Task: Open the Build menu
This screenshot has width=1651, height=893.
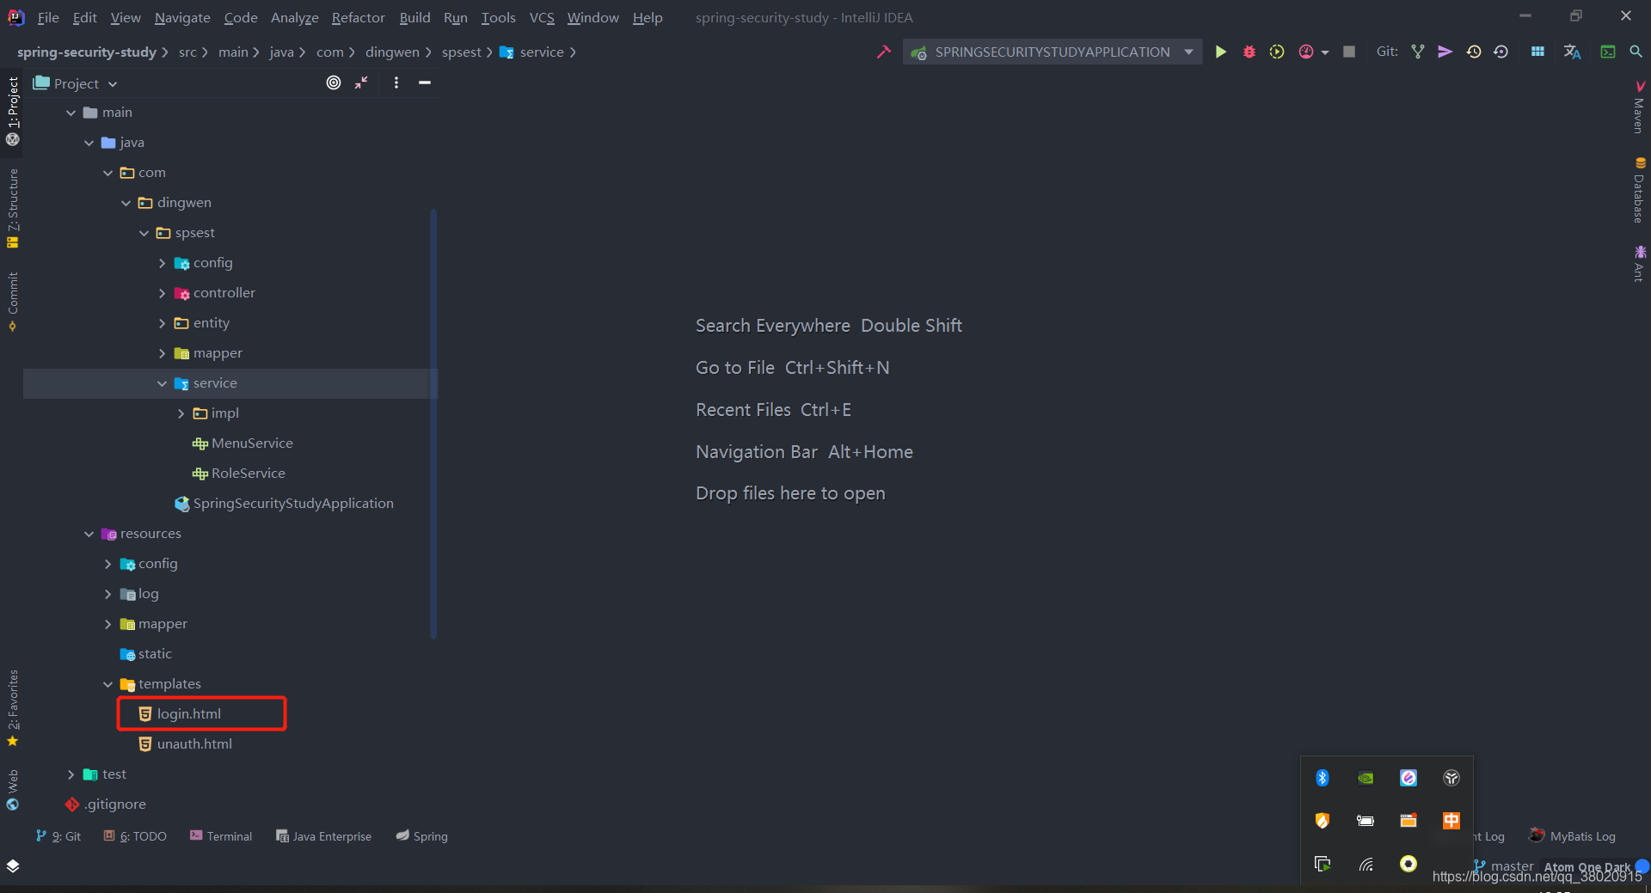Action: click(414, 17)
